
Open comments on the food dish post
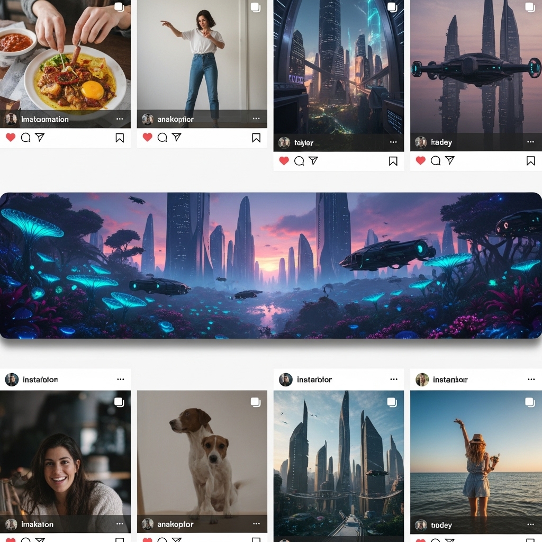pos(25,138)
